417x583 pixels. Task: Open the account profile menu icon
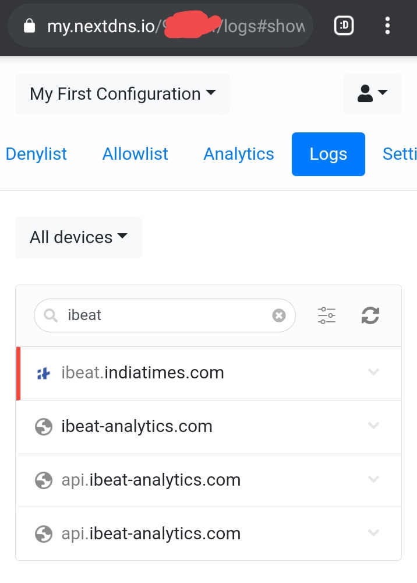pos(372,94)
